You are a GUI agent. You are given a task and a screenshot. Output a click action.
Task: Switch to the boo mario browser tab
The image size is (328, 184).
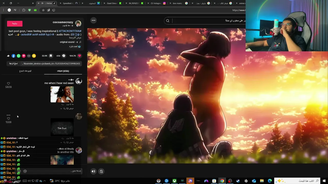pos(179,3)
